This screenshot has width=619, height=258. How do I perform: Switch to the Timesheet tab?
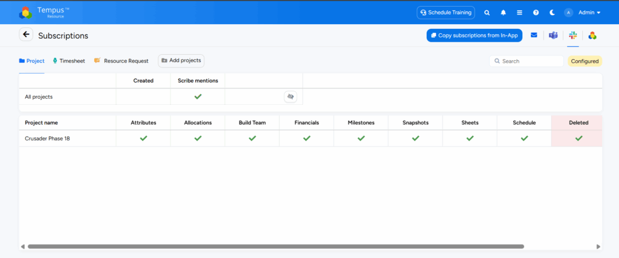(x=69, y=61)
